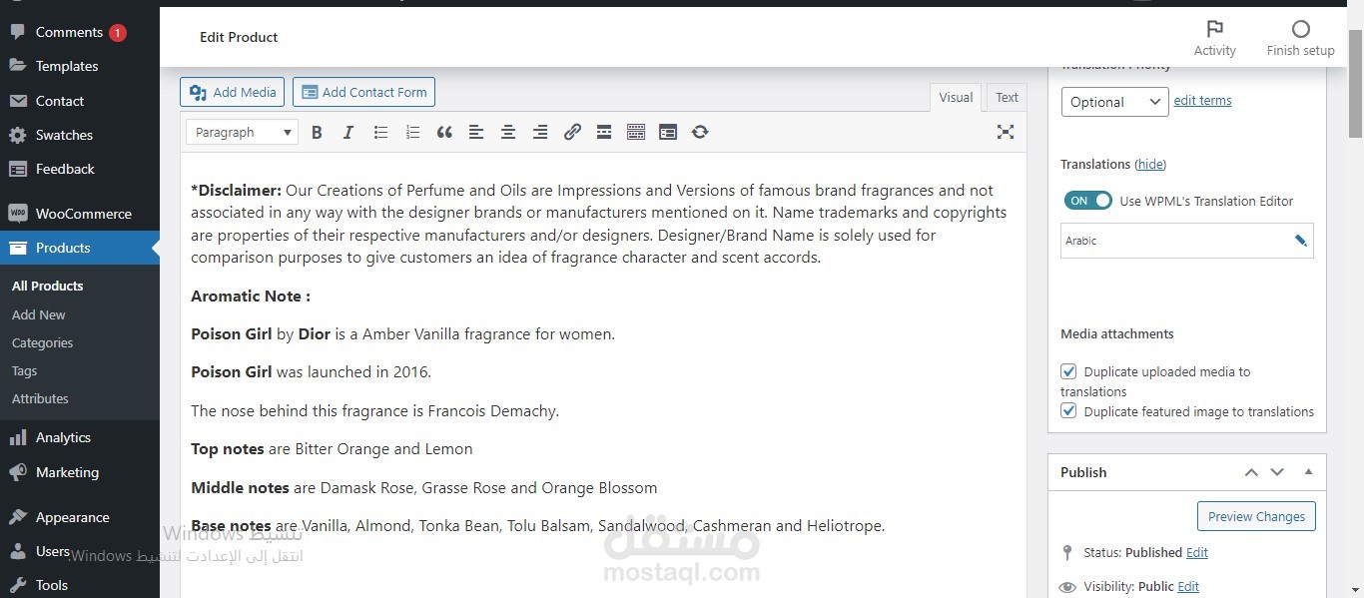Edit the Published status link

pos(1196,552)
